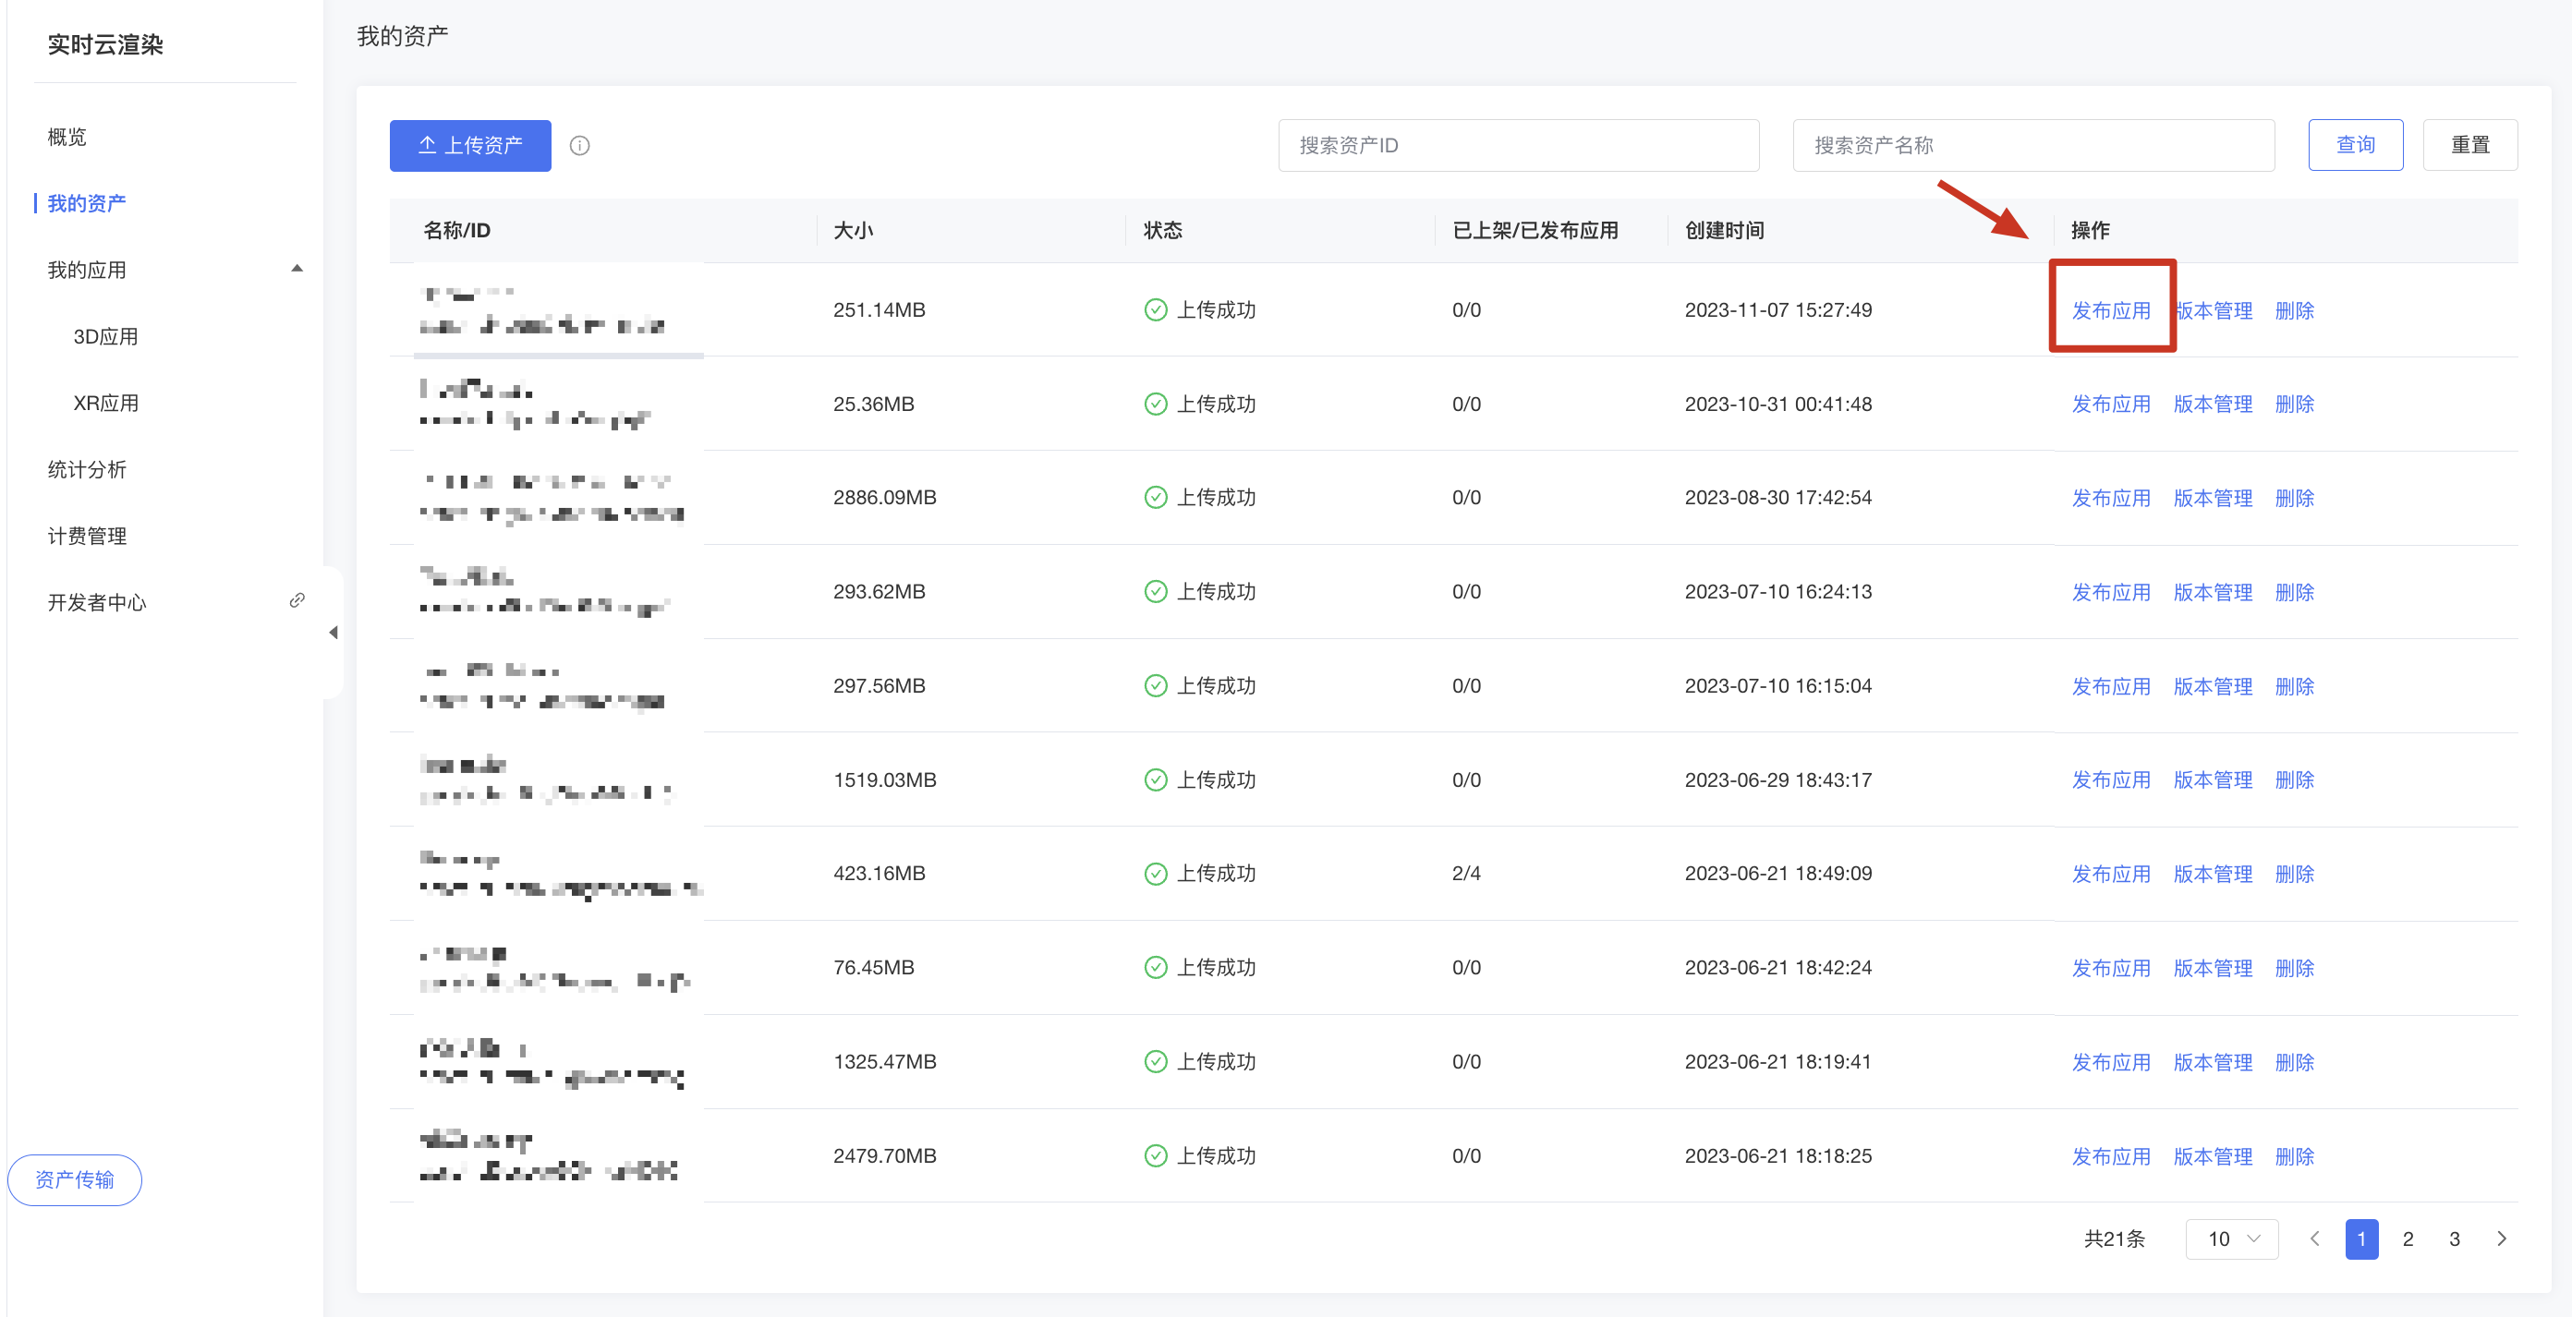Click the 大小 column header
Screen dimensions: 2572x1317
[x=853, y=231]
